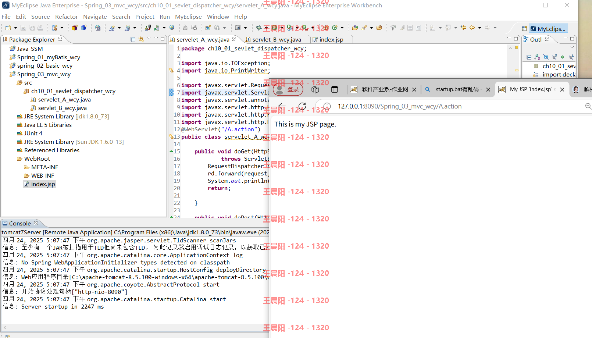Click the Save All toolbar icon
The image size is (592, 338).
32,28
